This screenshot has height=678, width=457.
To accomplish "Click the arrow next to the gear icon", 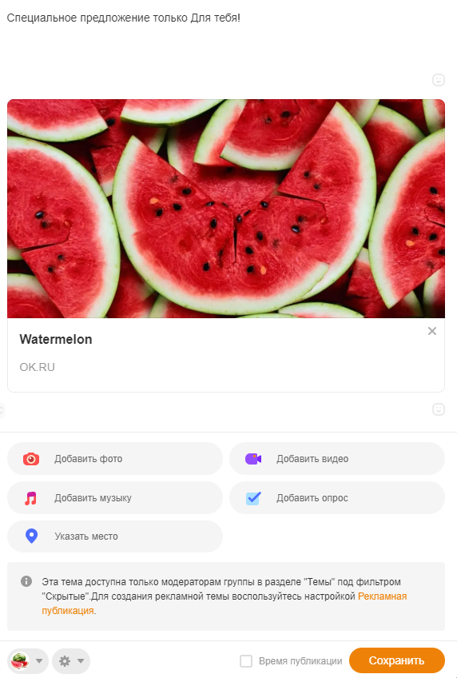I will 81,660.
